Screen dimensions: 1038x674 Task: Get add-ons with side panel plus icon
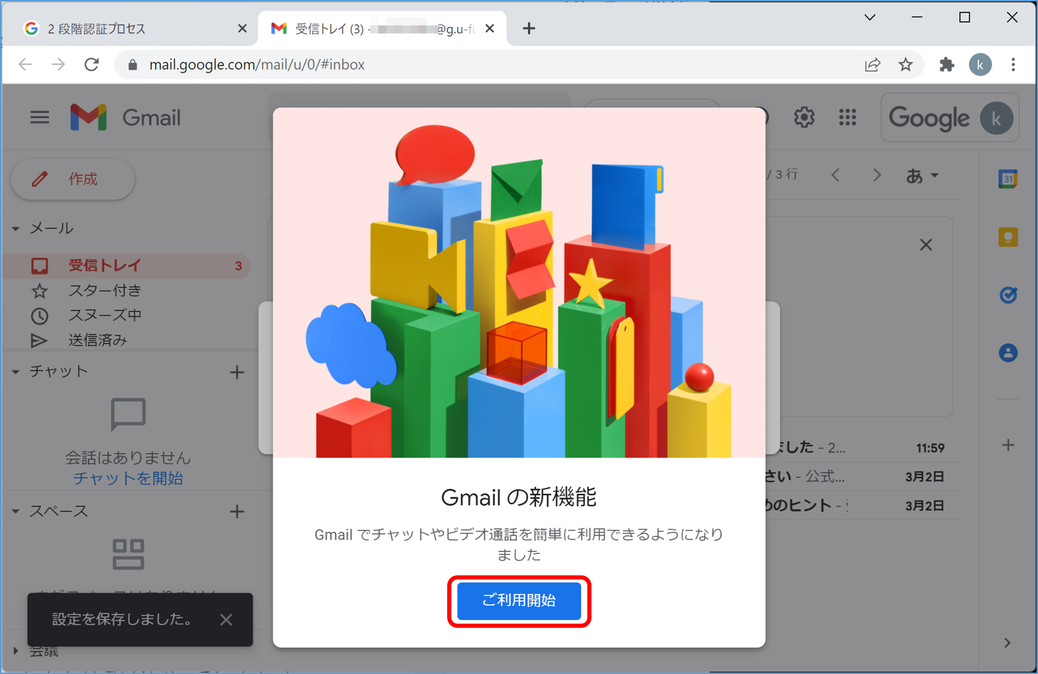point(1008,445)
